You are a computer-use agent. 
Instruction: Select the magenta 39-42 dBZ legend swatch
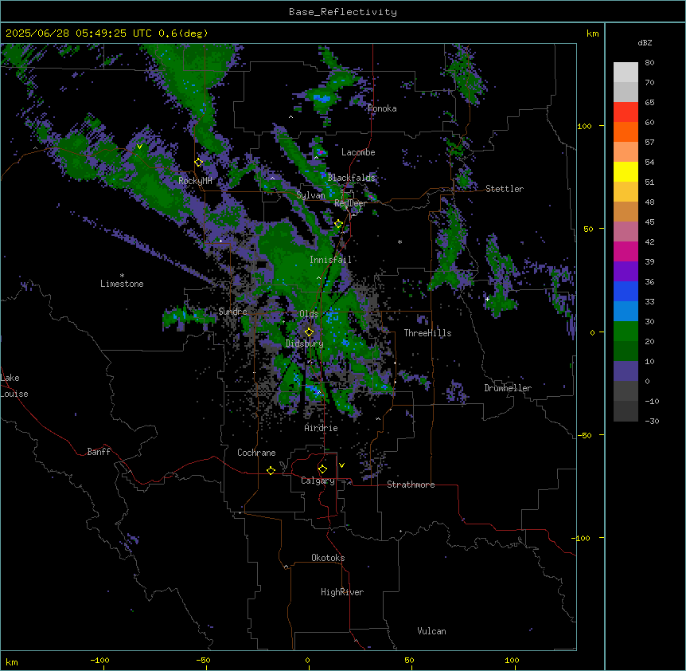tap(626, 251)
